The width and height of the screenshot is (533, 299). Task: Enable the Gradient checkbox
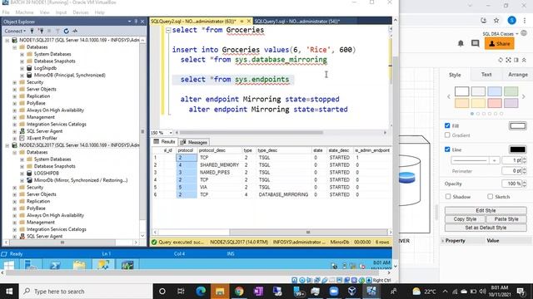click(447, 135)
